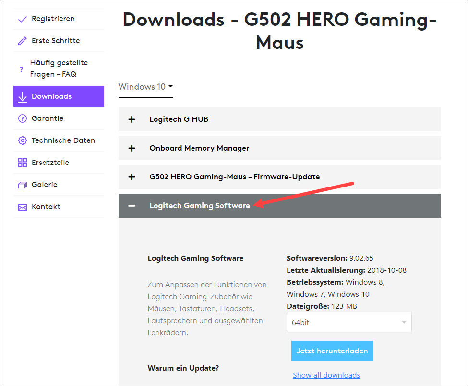Click the Downloads arrow icon in sidebar
This screenshot has width=468, height=386.
tap(22, 96)
